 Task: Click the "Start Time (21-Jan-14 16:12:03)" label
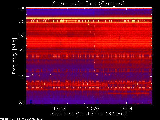(x=89, y=114)
